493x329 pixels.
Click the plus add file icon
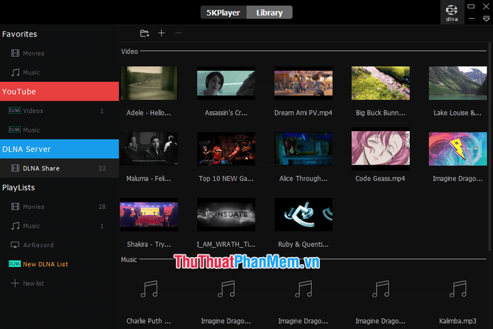coord(161,33)
